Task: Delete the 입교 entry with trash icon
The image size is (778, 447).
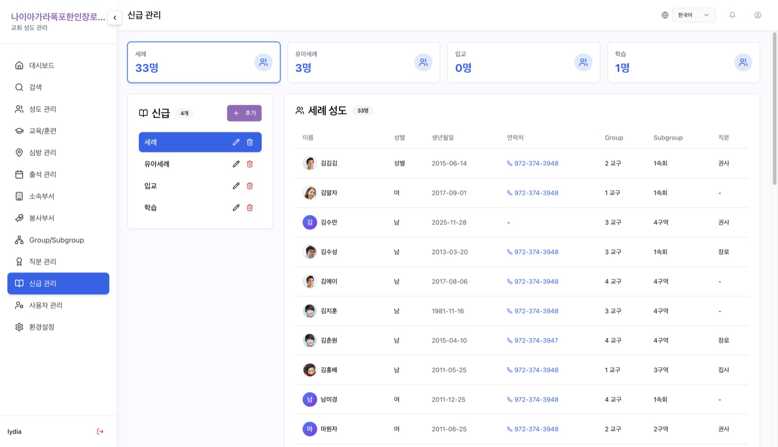Action: click(250, 186)
